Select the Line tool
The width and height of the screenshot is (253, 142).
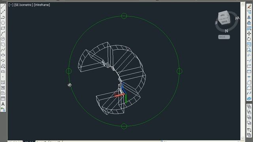pos(3,6)
